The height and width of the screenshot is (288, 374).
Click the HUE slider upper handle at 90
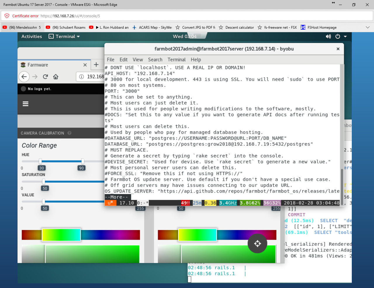pyautogui.click(x=83, y=161)
